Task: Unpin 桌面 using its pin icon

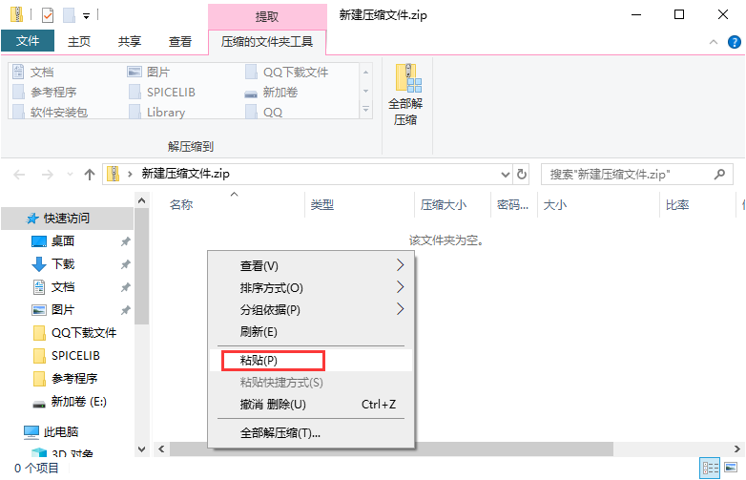Action: coord(125,241)
